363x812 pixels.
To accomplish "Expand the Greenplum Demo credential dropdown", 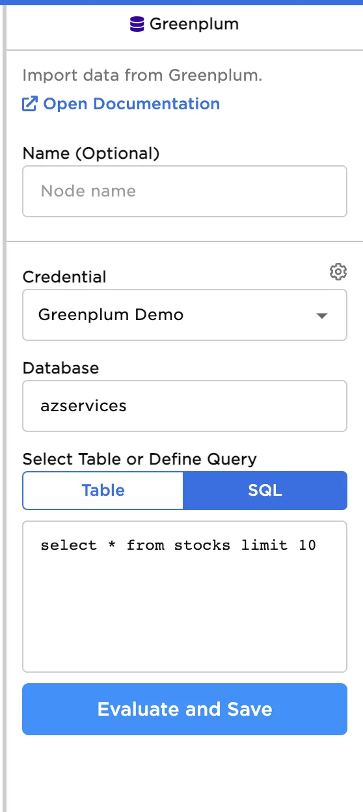I will tap(185, 315).
